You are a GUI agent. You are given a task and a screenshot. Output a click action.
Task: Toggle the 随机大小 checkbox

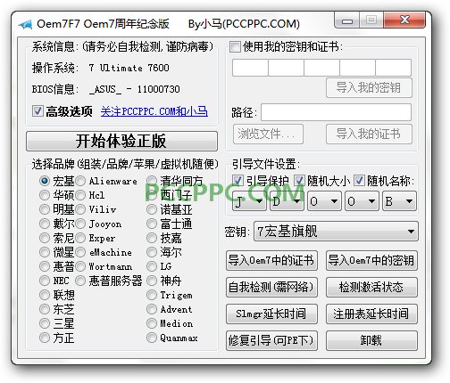[299, 180]
